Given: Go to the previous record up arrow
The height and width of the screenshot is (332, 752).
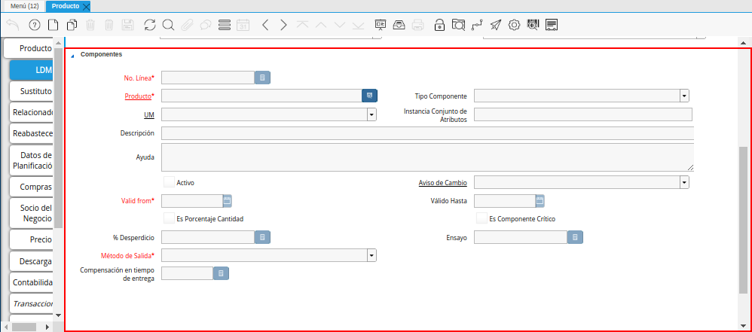Looking at the screenshot, I should coord(320,25).
